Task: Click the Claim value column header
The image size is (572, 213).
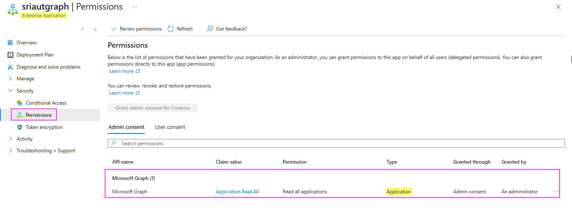Action: 229,162
